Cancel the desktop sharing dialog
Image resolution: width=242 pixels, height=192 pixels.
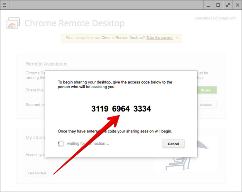click(173, 144)
